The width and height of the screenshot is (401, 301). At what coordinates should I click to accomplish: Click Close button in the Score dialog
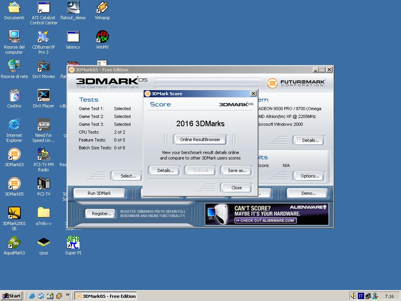(x=236, y=188)
